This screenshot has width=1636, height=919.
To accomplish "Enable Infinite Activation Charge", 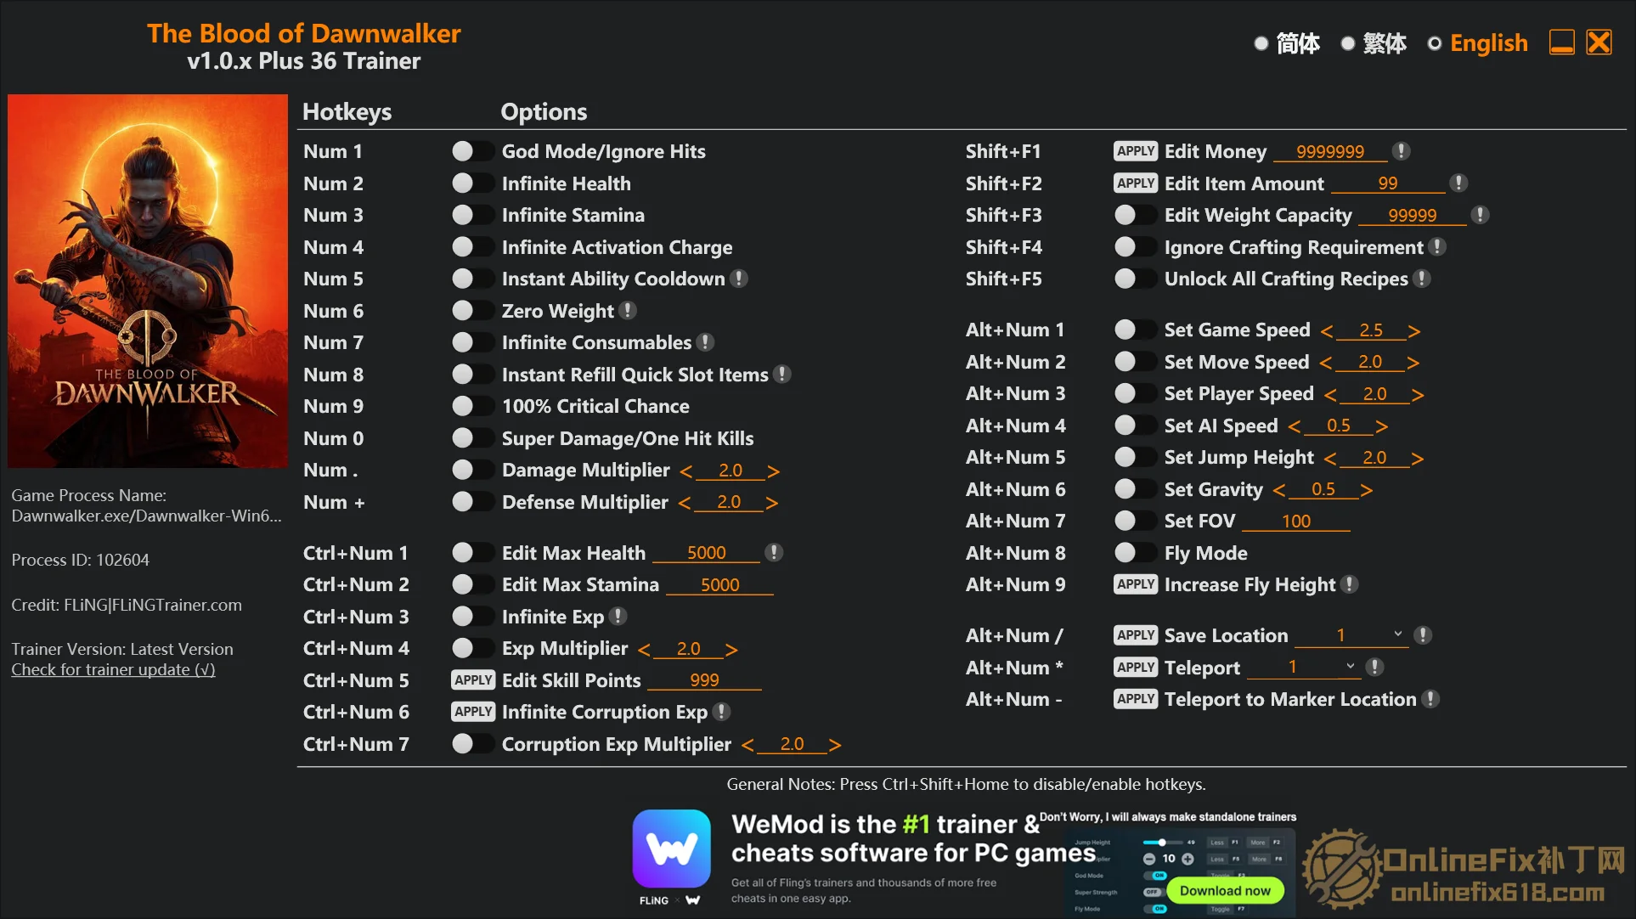I will point(472,247).
